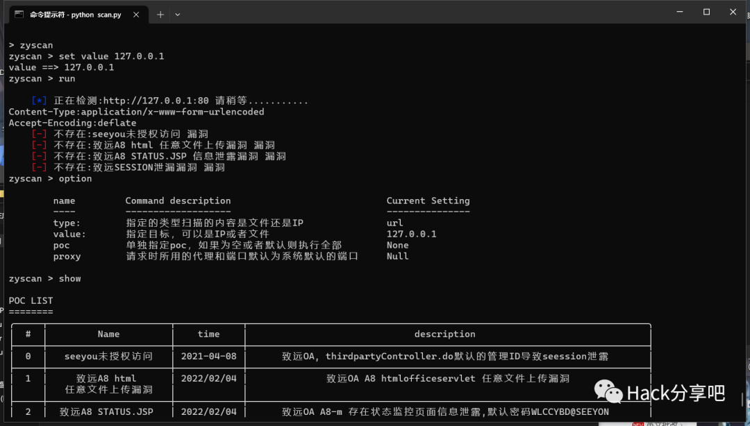Viewport: 750px width, 426px height.
Task: Click the 'Null' current setting value
Action: tap(397, 256)
